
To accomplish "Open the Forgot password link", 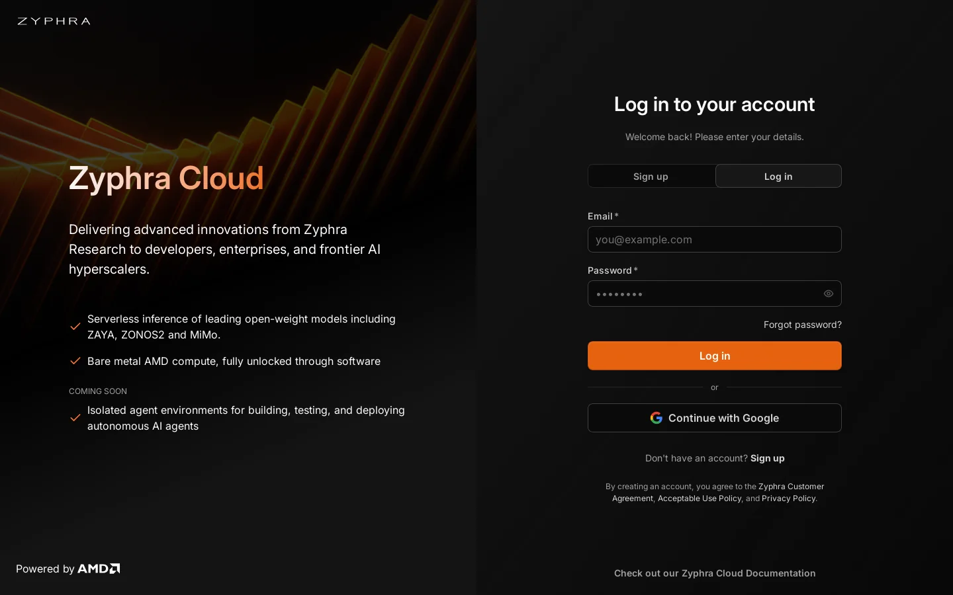I will point(803,325).
